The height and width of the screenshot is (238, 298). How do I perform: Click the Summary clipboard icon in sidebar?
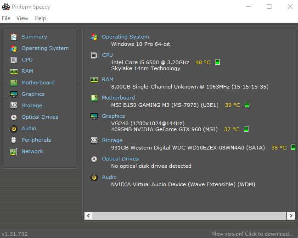point(14,37)
